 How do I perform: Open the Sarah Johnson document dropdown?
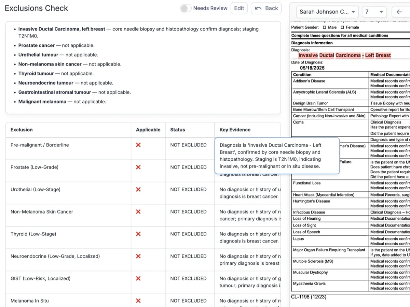(x=327, y=12)
